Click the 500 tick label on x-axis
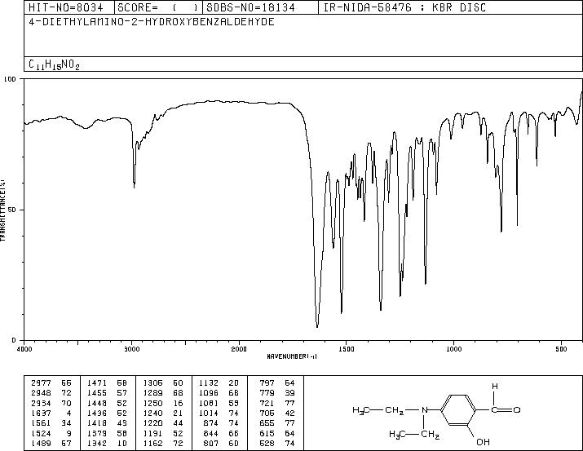Screen dimensions: 583x451 point(561,349)
